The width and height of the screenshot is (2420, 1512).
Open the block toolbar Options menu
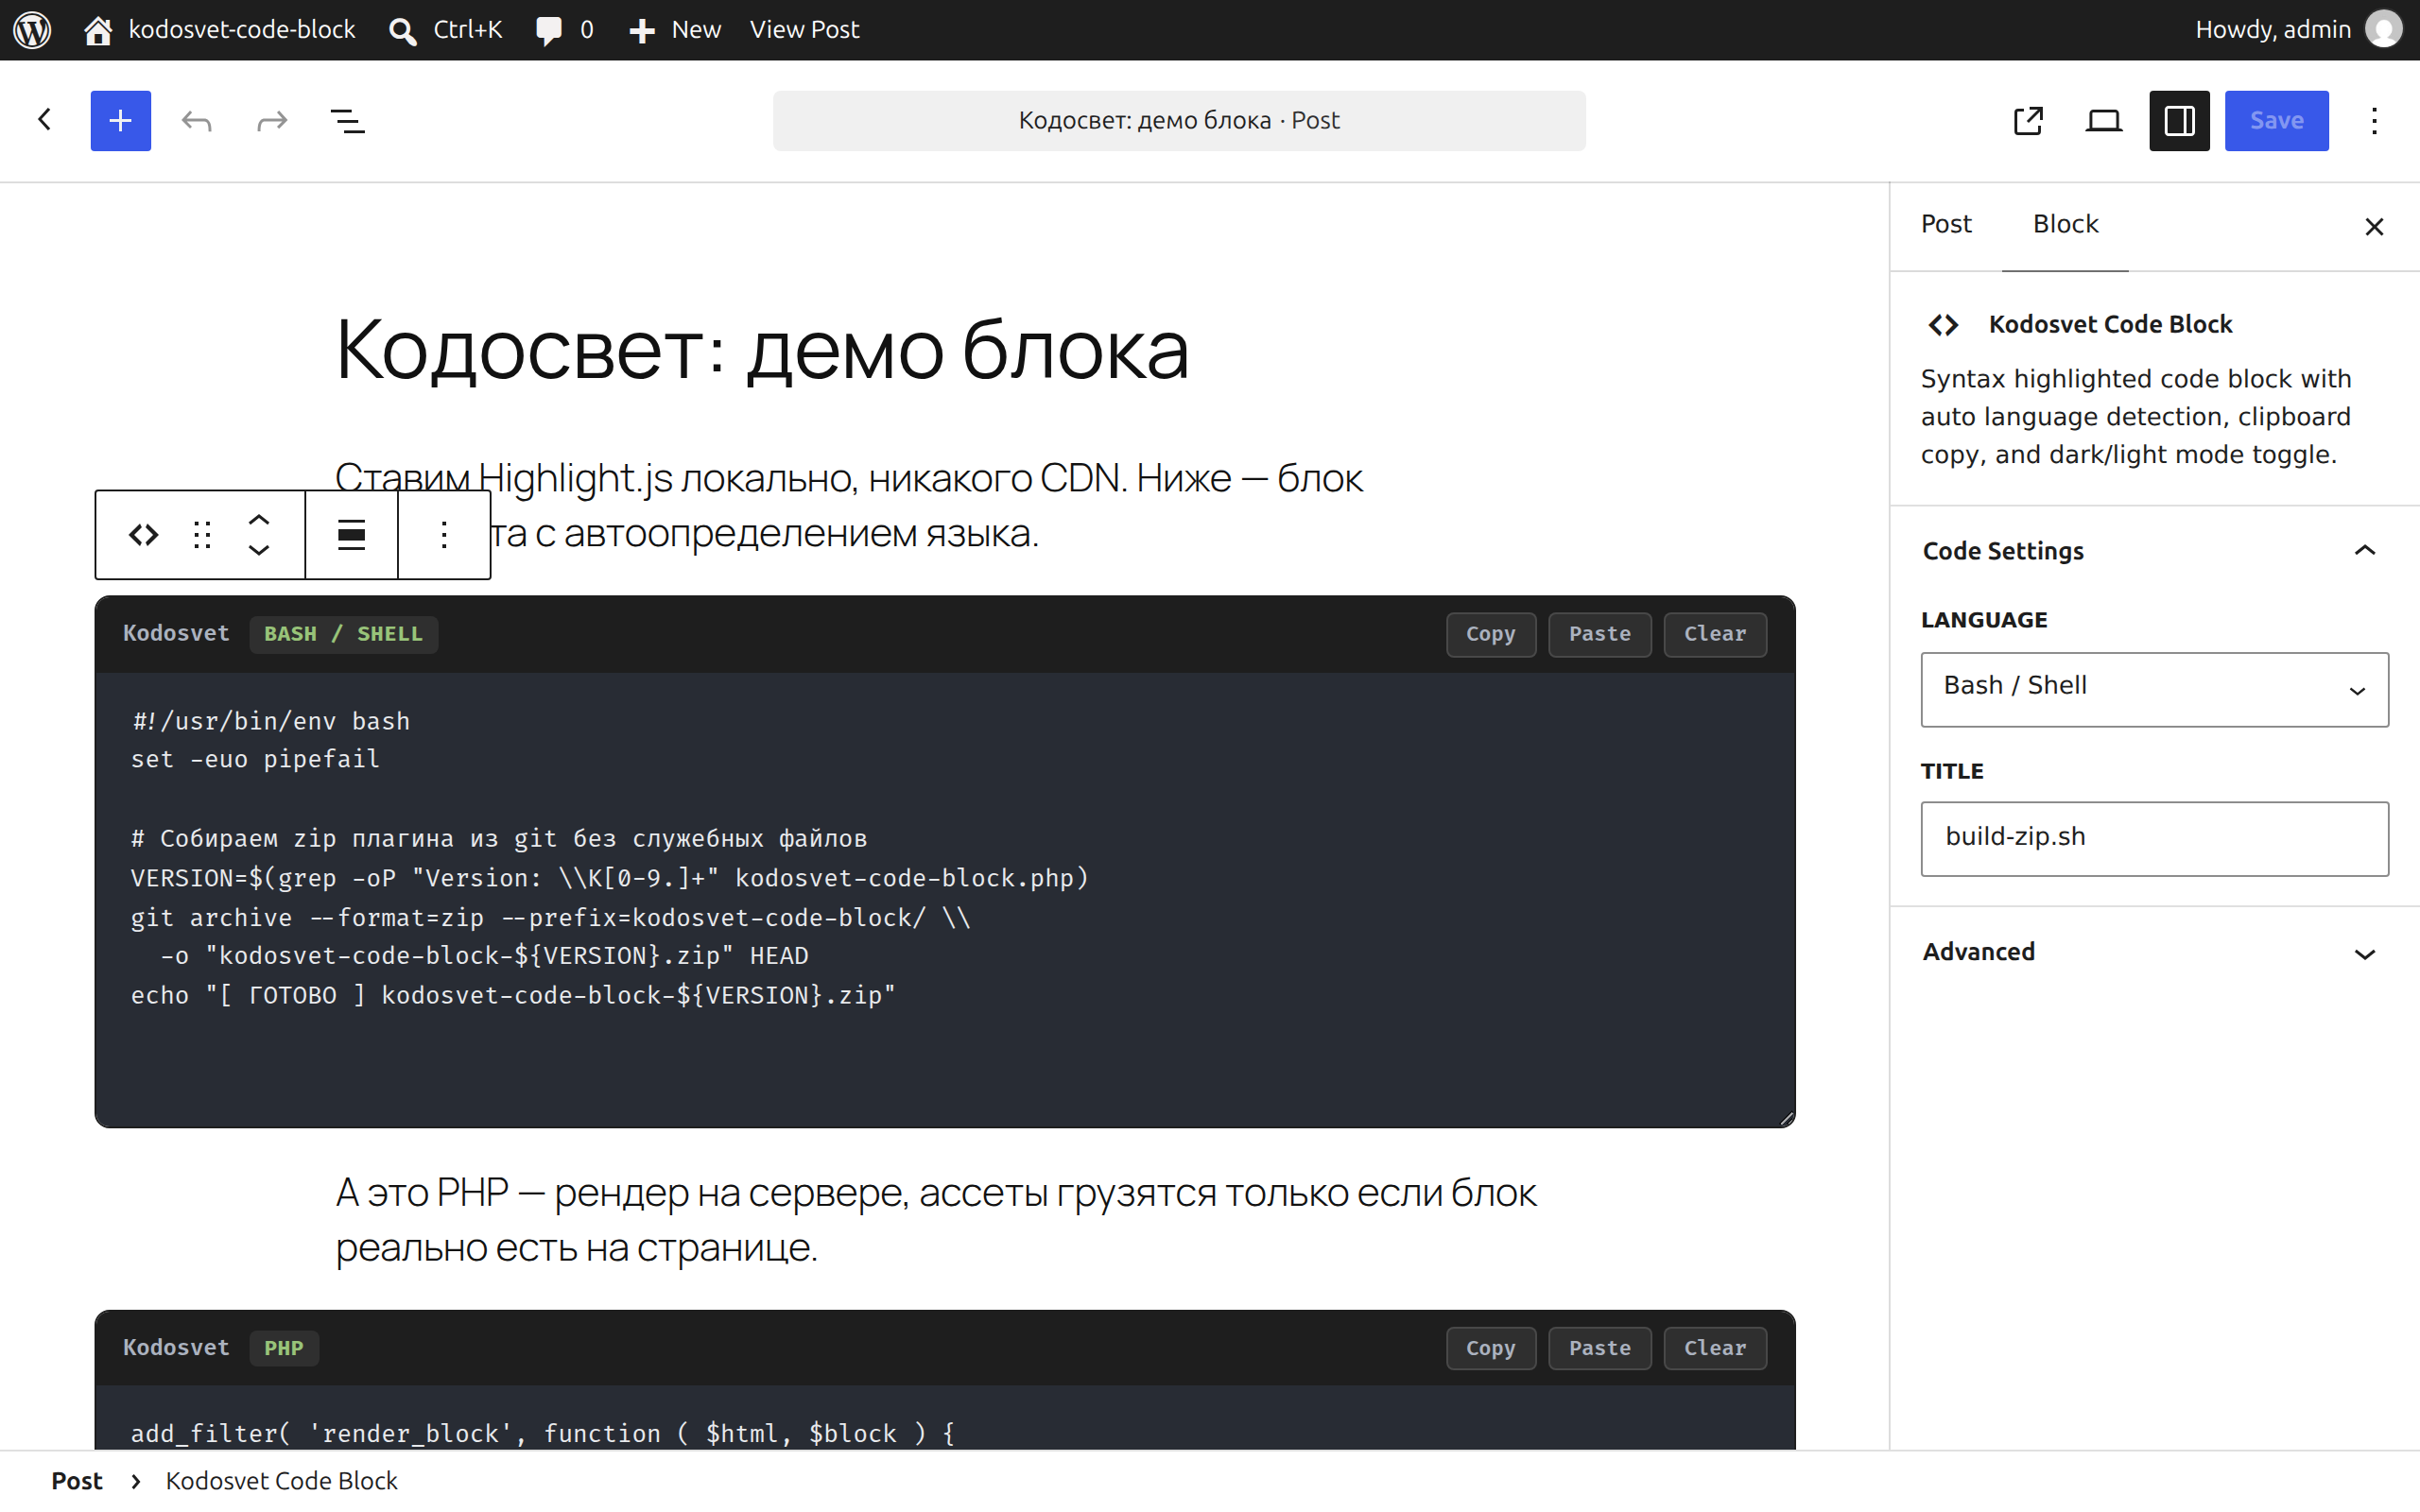coord(444,535)
